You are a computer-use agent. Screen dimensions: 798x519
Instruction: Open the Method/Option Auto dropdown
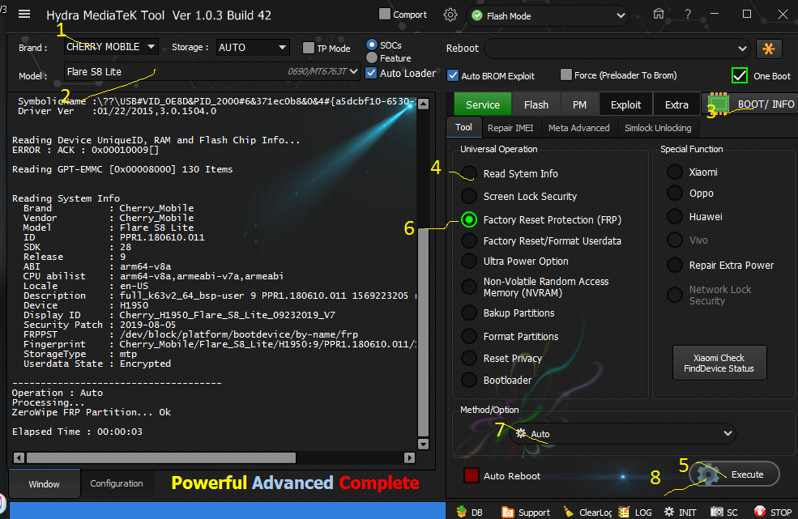pos(622,433)
